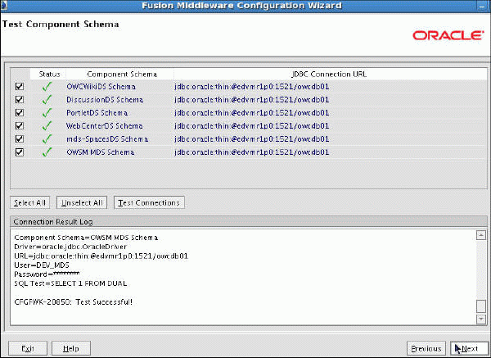Click the green checkmark status for DiscussionDS Schema

point(47,100)
